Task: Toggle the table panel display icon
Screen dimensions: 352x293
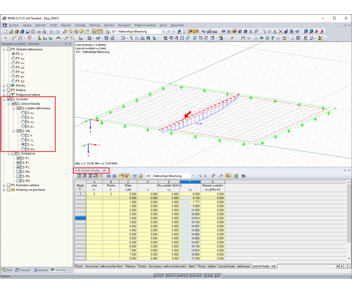Action: pos(100,32)
